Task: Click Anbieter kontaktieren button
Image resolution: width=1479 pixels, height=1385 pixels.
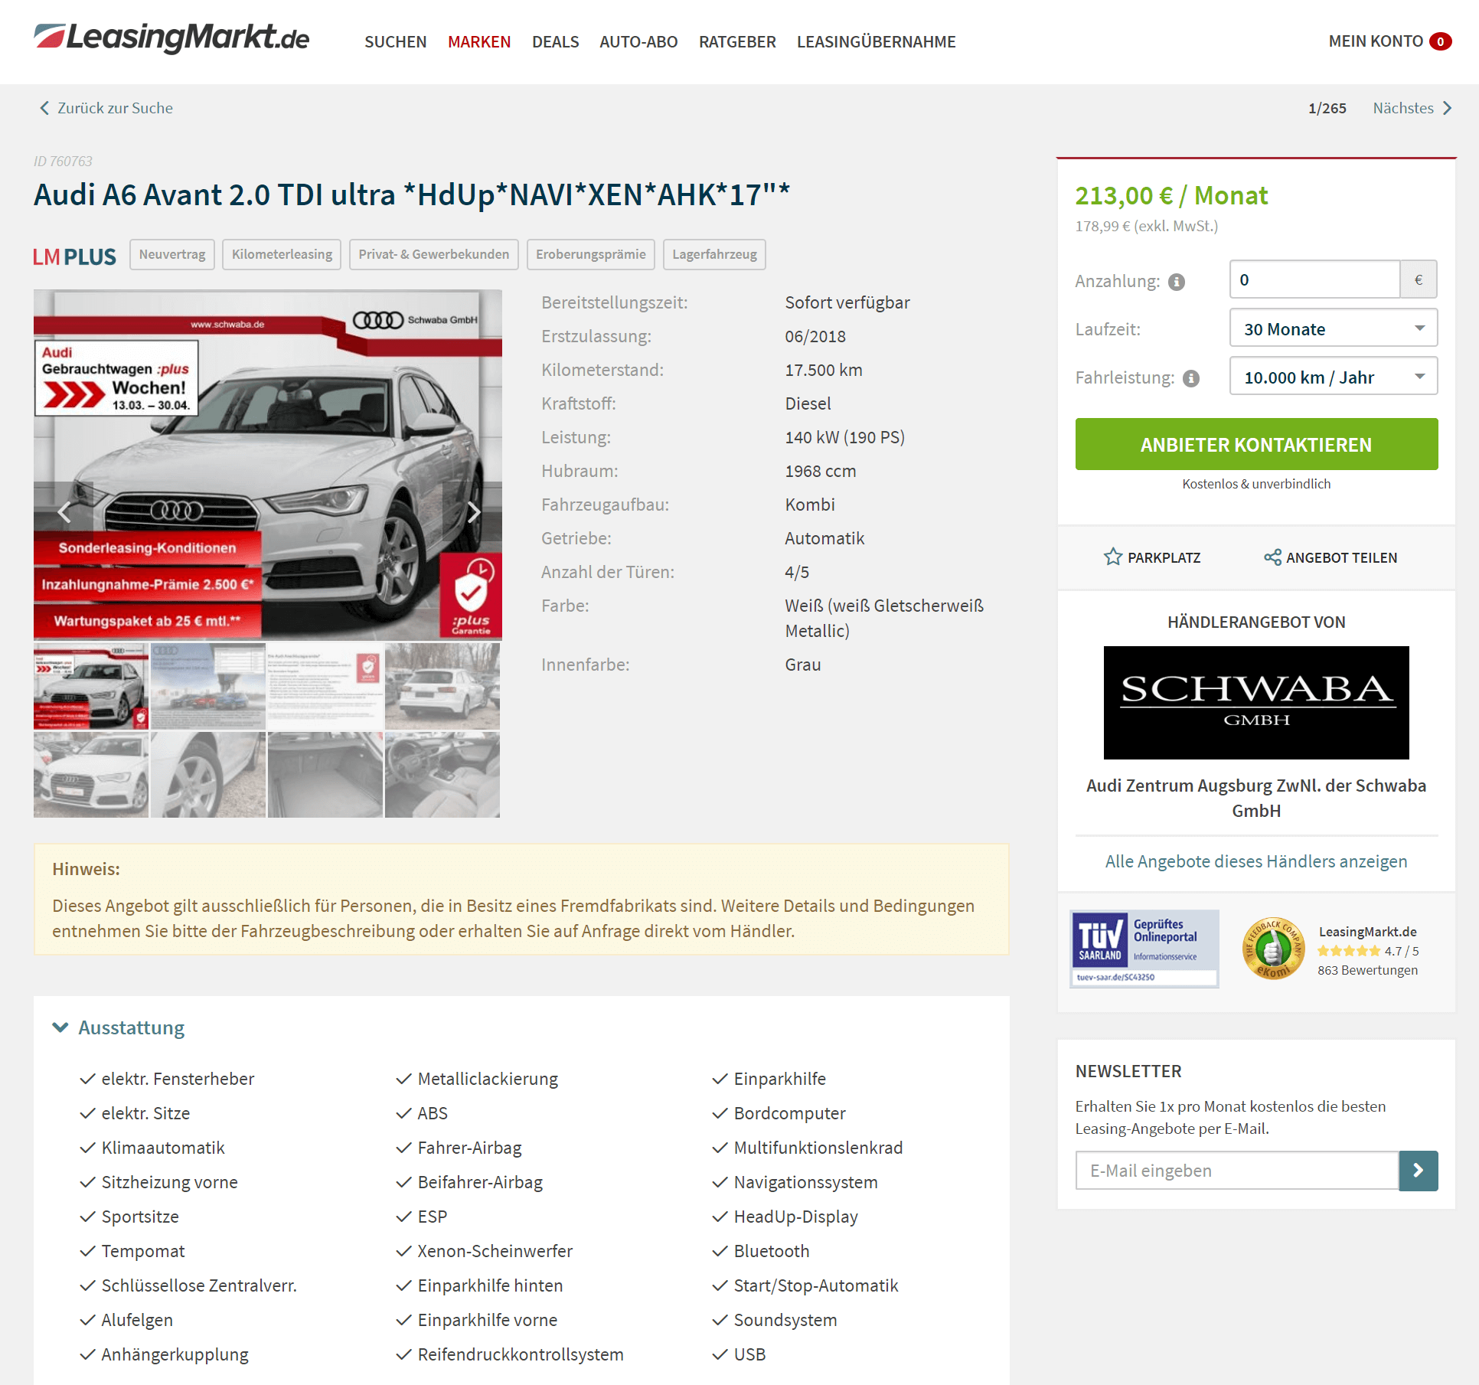Action: click(1256, 444)
